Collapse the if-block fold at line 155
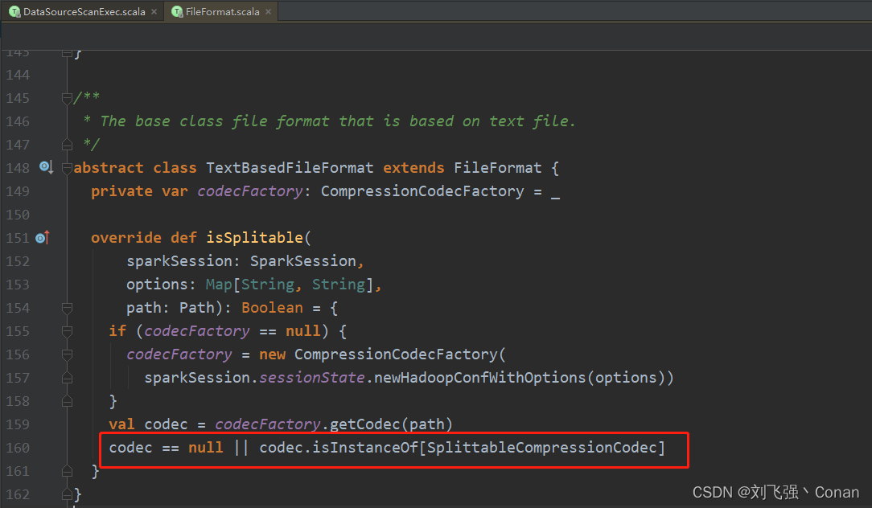Screen dimensions: 872x508 (67, 330)
